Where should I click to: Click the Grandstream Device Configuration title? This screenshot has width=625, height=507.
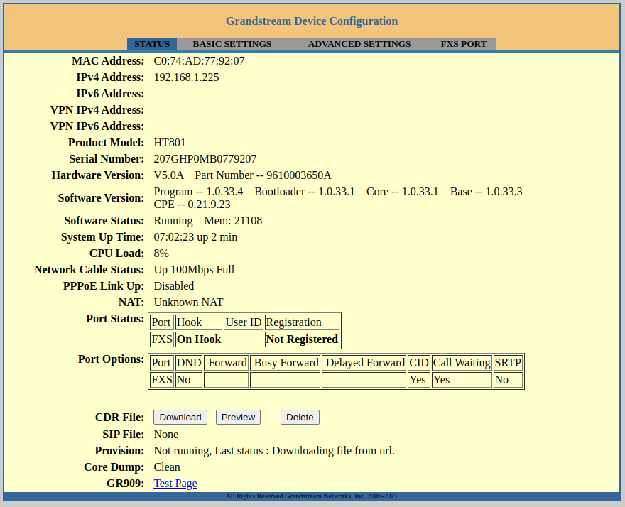click(312, 21)
